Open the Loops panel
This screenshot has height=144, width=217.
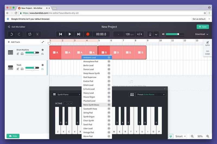208,53
